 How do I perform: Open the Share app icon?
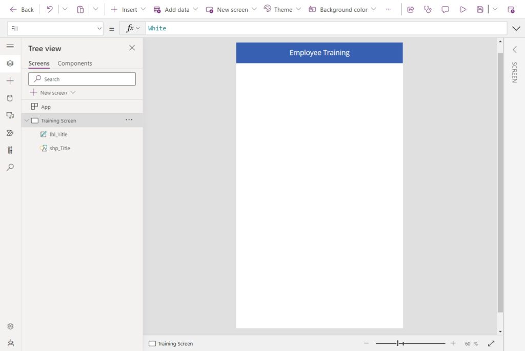411,9
